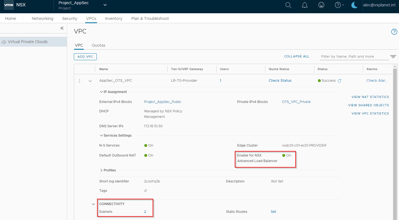
Task: Collapse the Services Settings section
Action: [x=101, y=136]
